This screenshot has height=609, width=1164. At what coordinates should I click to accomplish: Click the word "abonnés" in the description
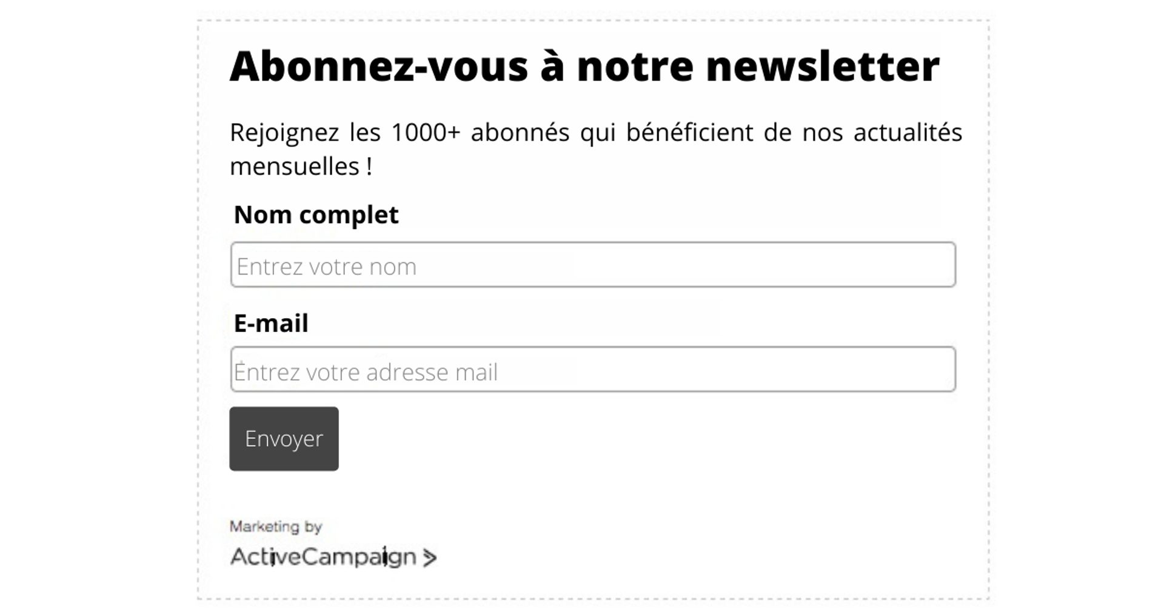[520, 132]
